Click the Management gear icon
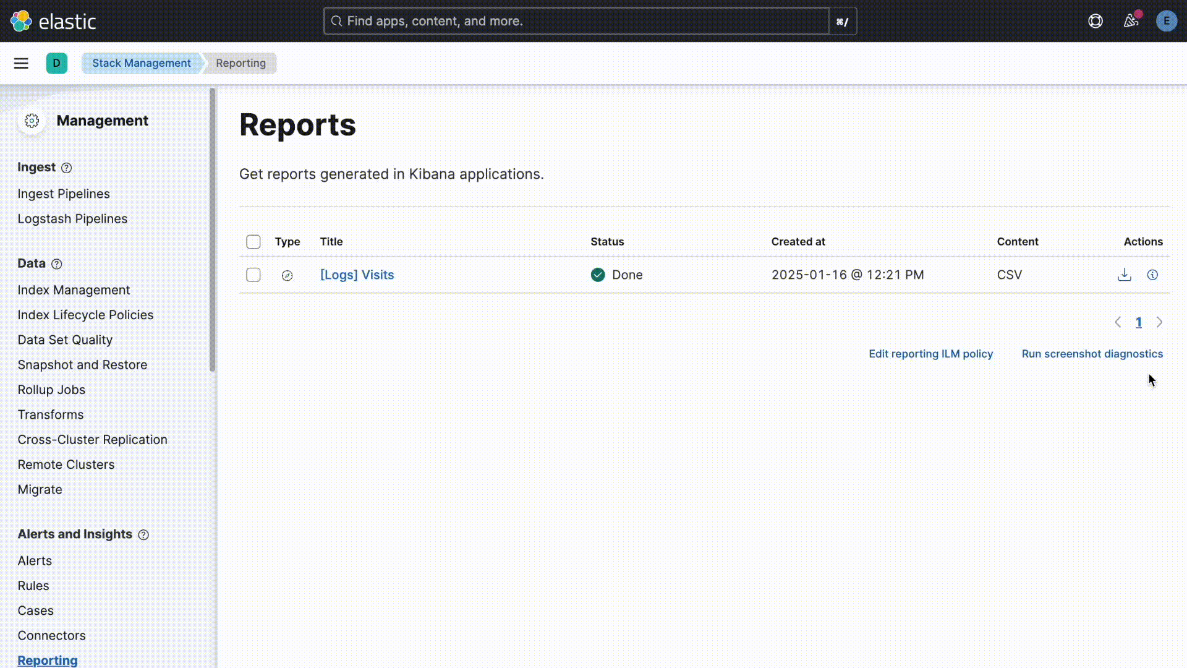The height and width of the screenshot is (668, 1187). (x=32, y=121)
